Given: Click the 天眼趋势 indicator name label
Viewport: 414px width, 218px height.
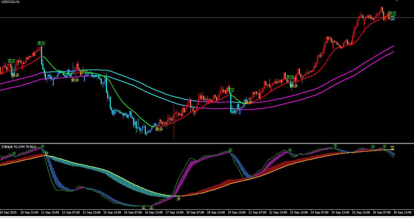Looking at the screenshot, I should coord(7,147).
